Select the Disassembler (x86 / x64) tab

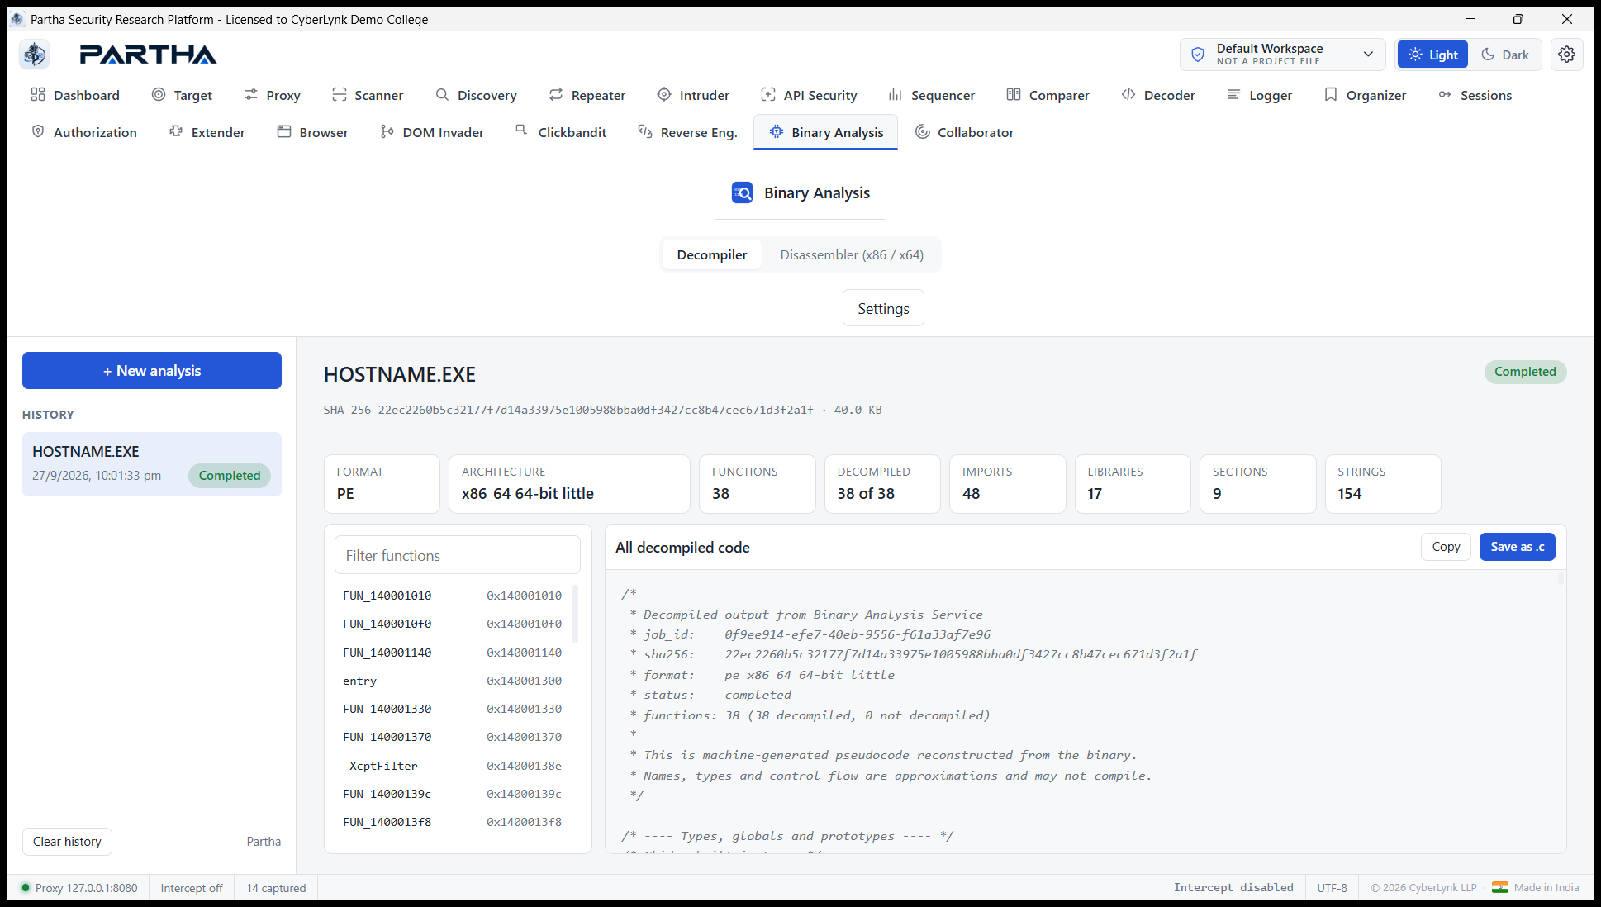852,254
